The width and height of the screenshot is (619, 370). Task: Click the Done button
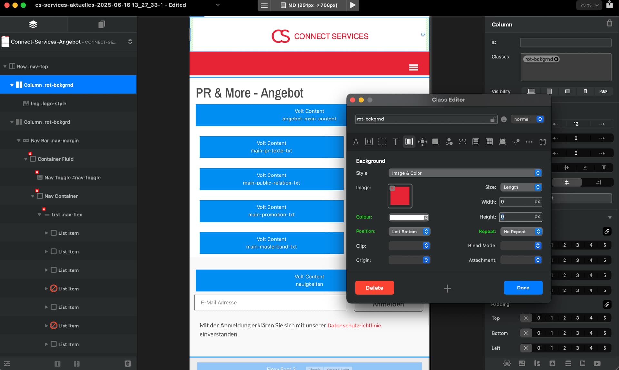tap(523, 288)
